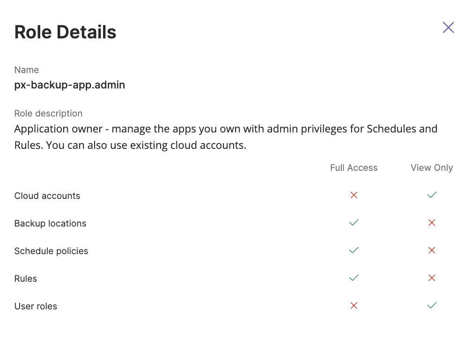The image size is (471, 337).
Task: Click Rules View Only red cross
Action: (432, 278)
